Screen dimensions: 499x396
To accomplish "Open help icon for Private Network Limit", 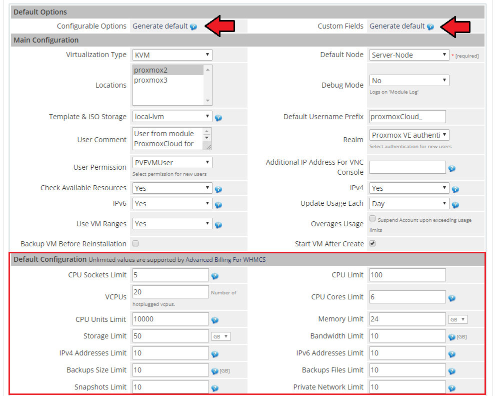I will click(452, 388).
